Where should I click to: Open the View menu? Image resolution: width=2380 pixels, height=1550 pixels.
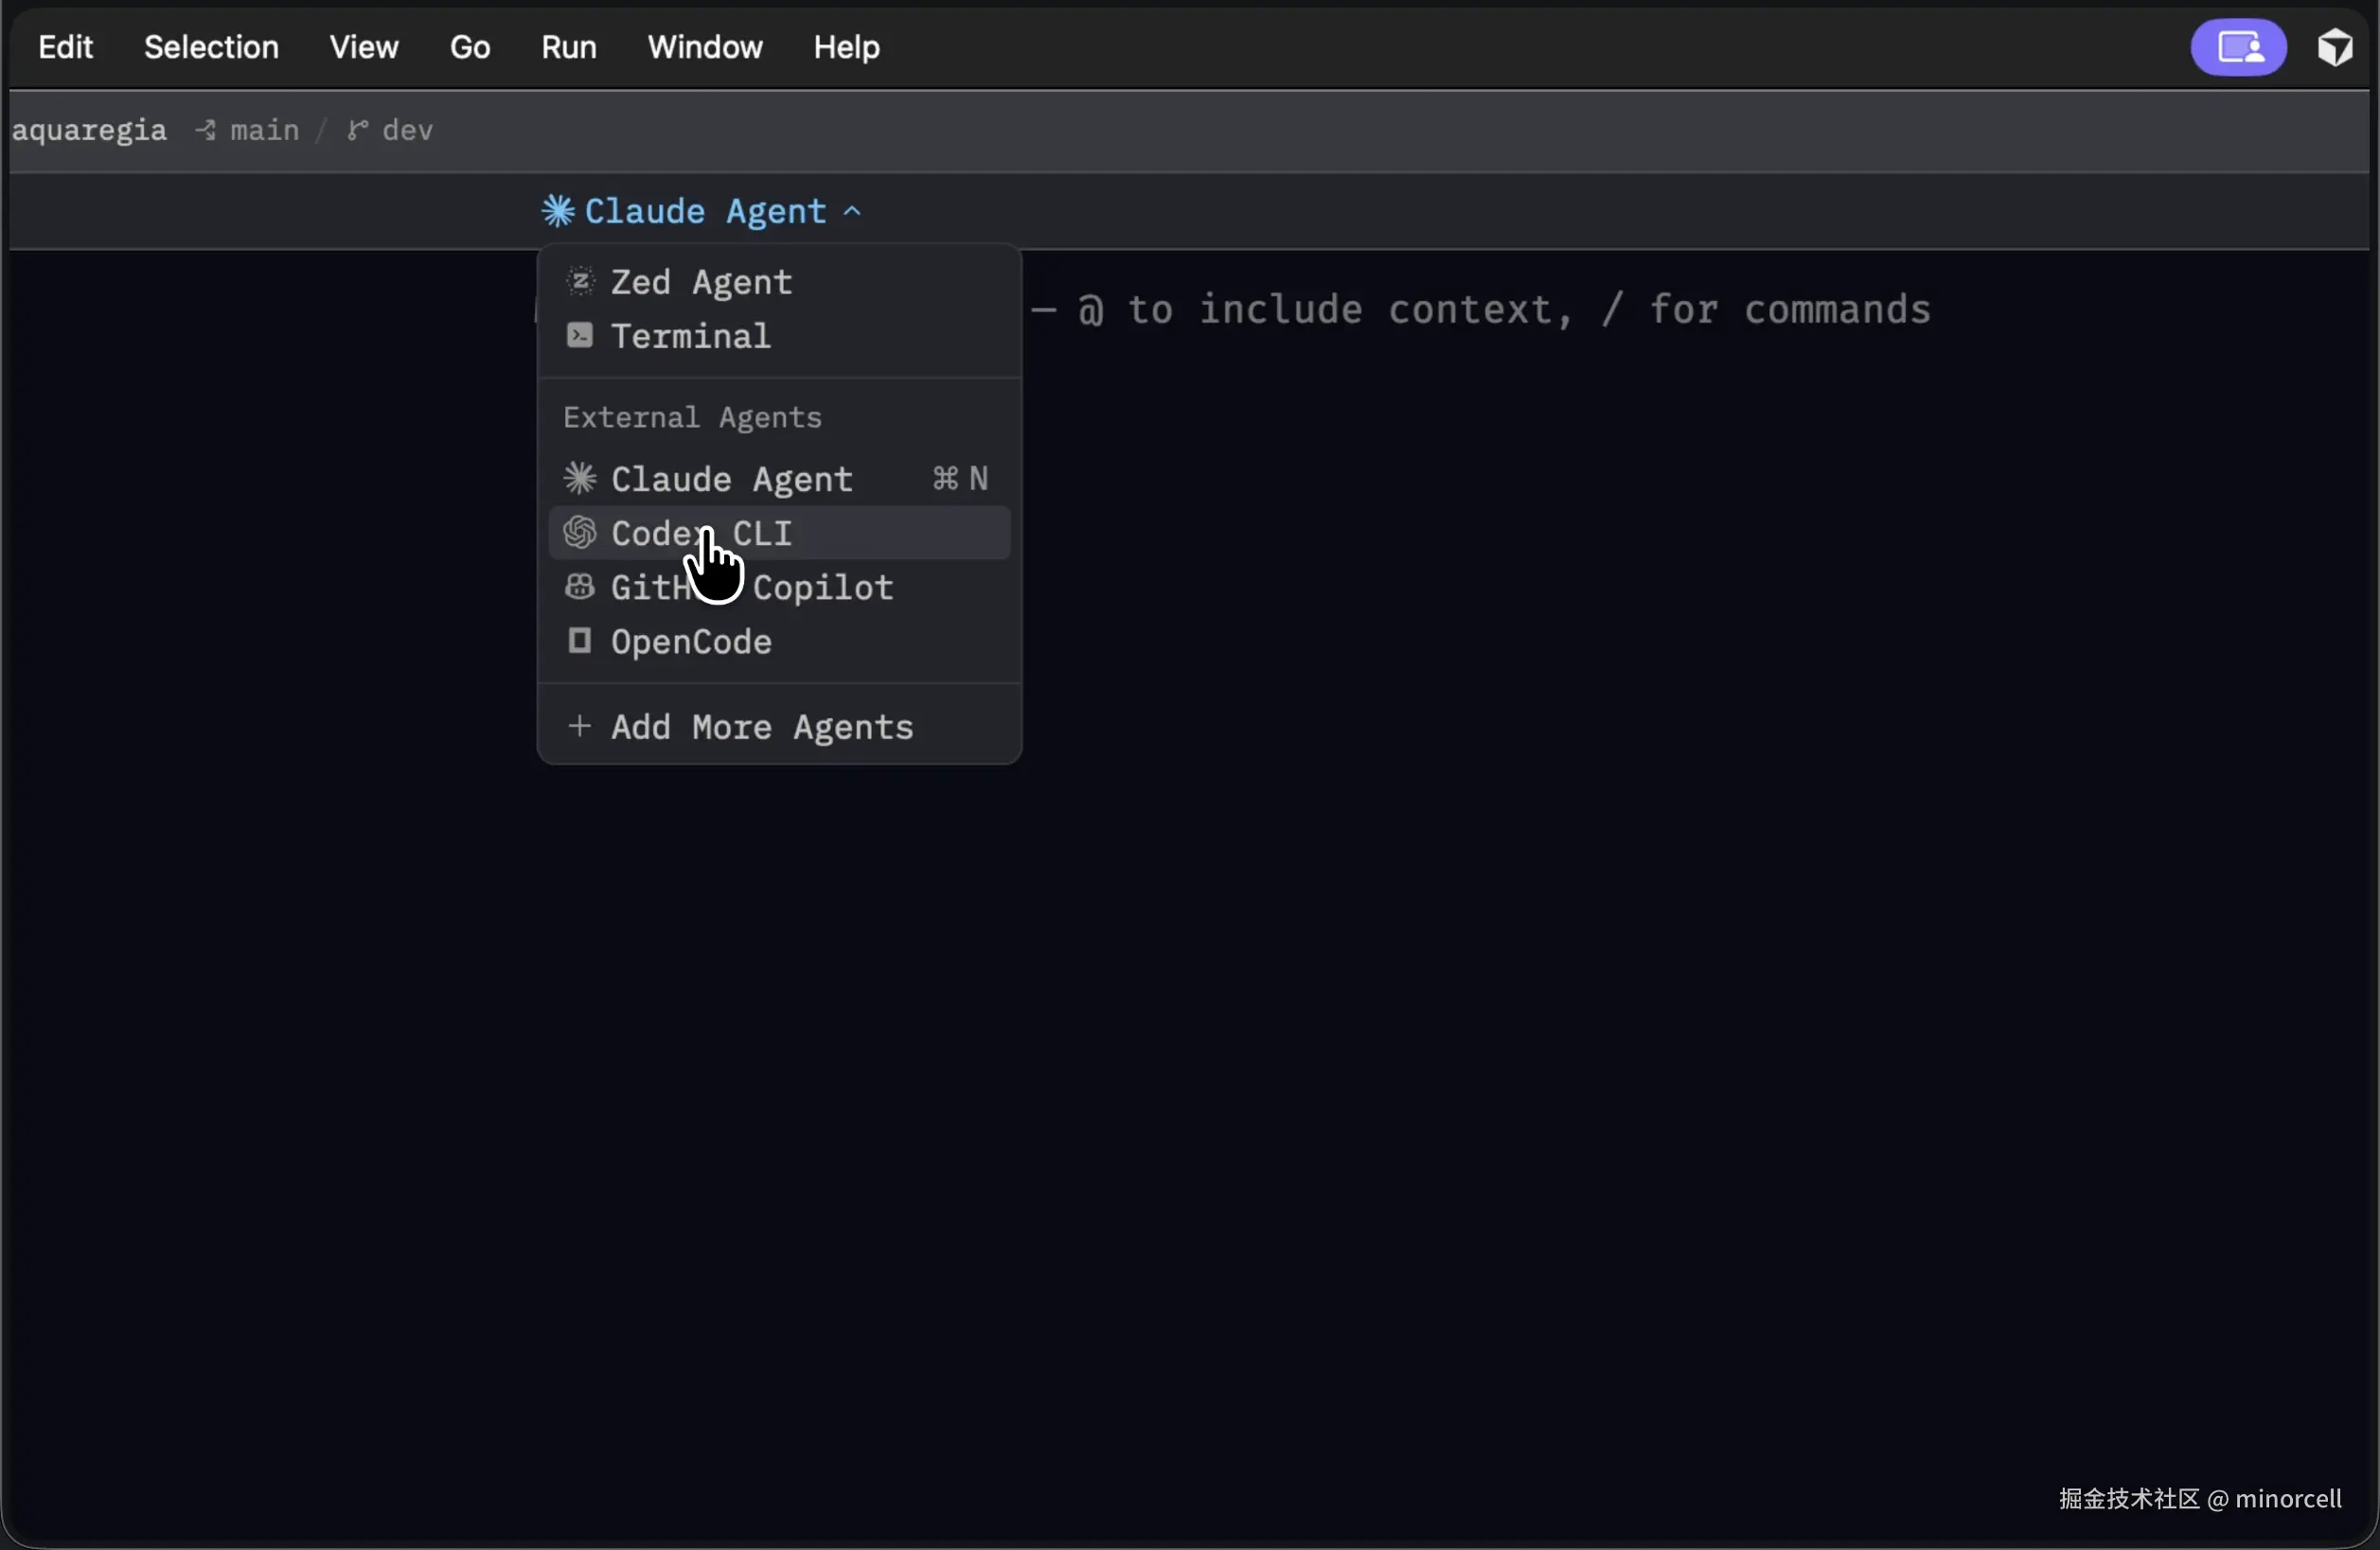[x=364, y=47]
